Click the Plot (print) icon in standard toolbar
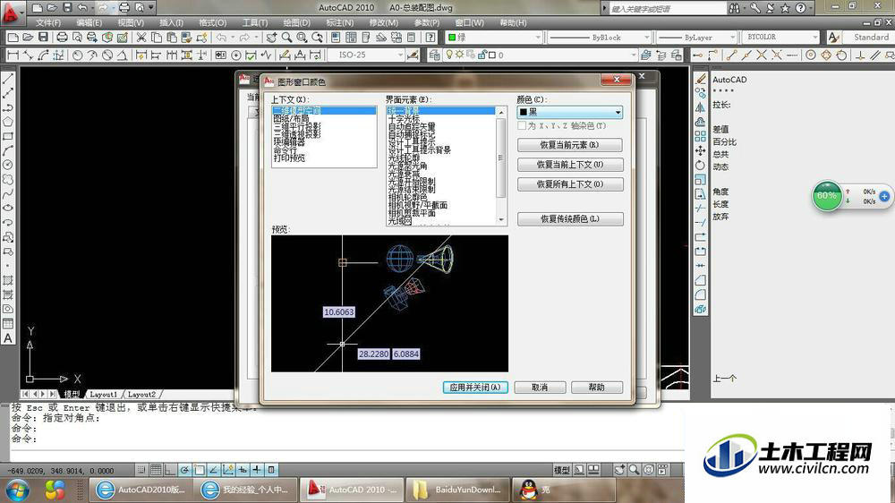This screenshot has height=503, width=895. tap(63, 37)
